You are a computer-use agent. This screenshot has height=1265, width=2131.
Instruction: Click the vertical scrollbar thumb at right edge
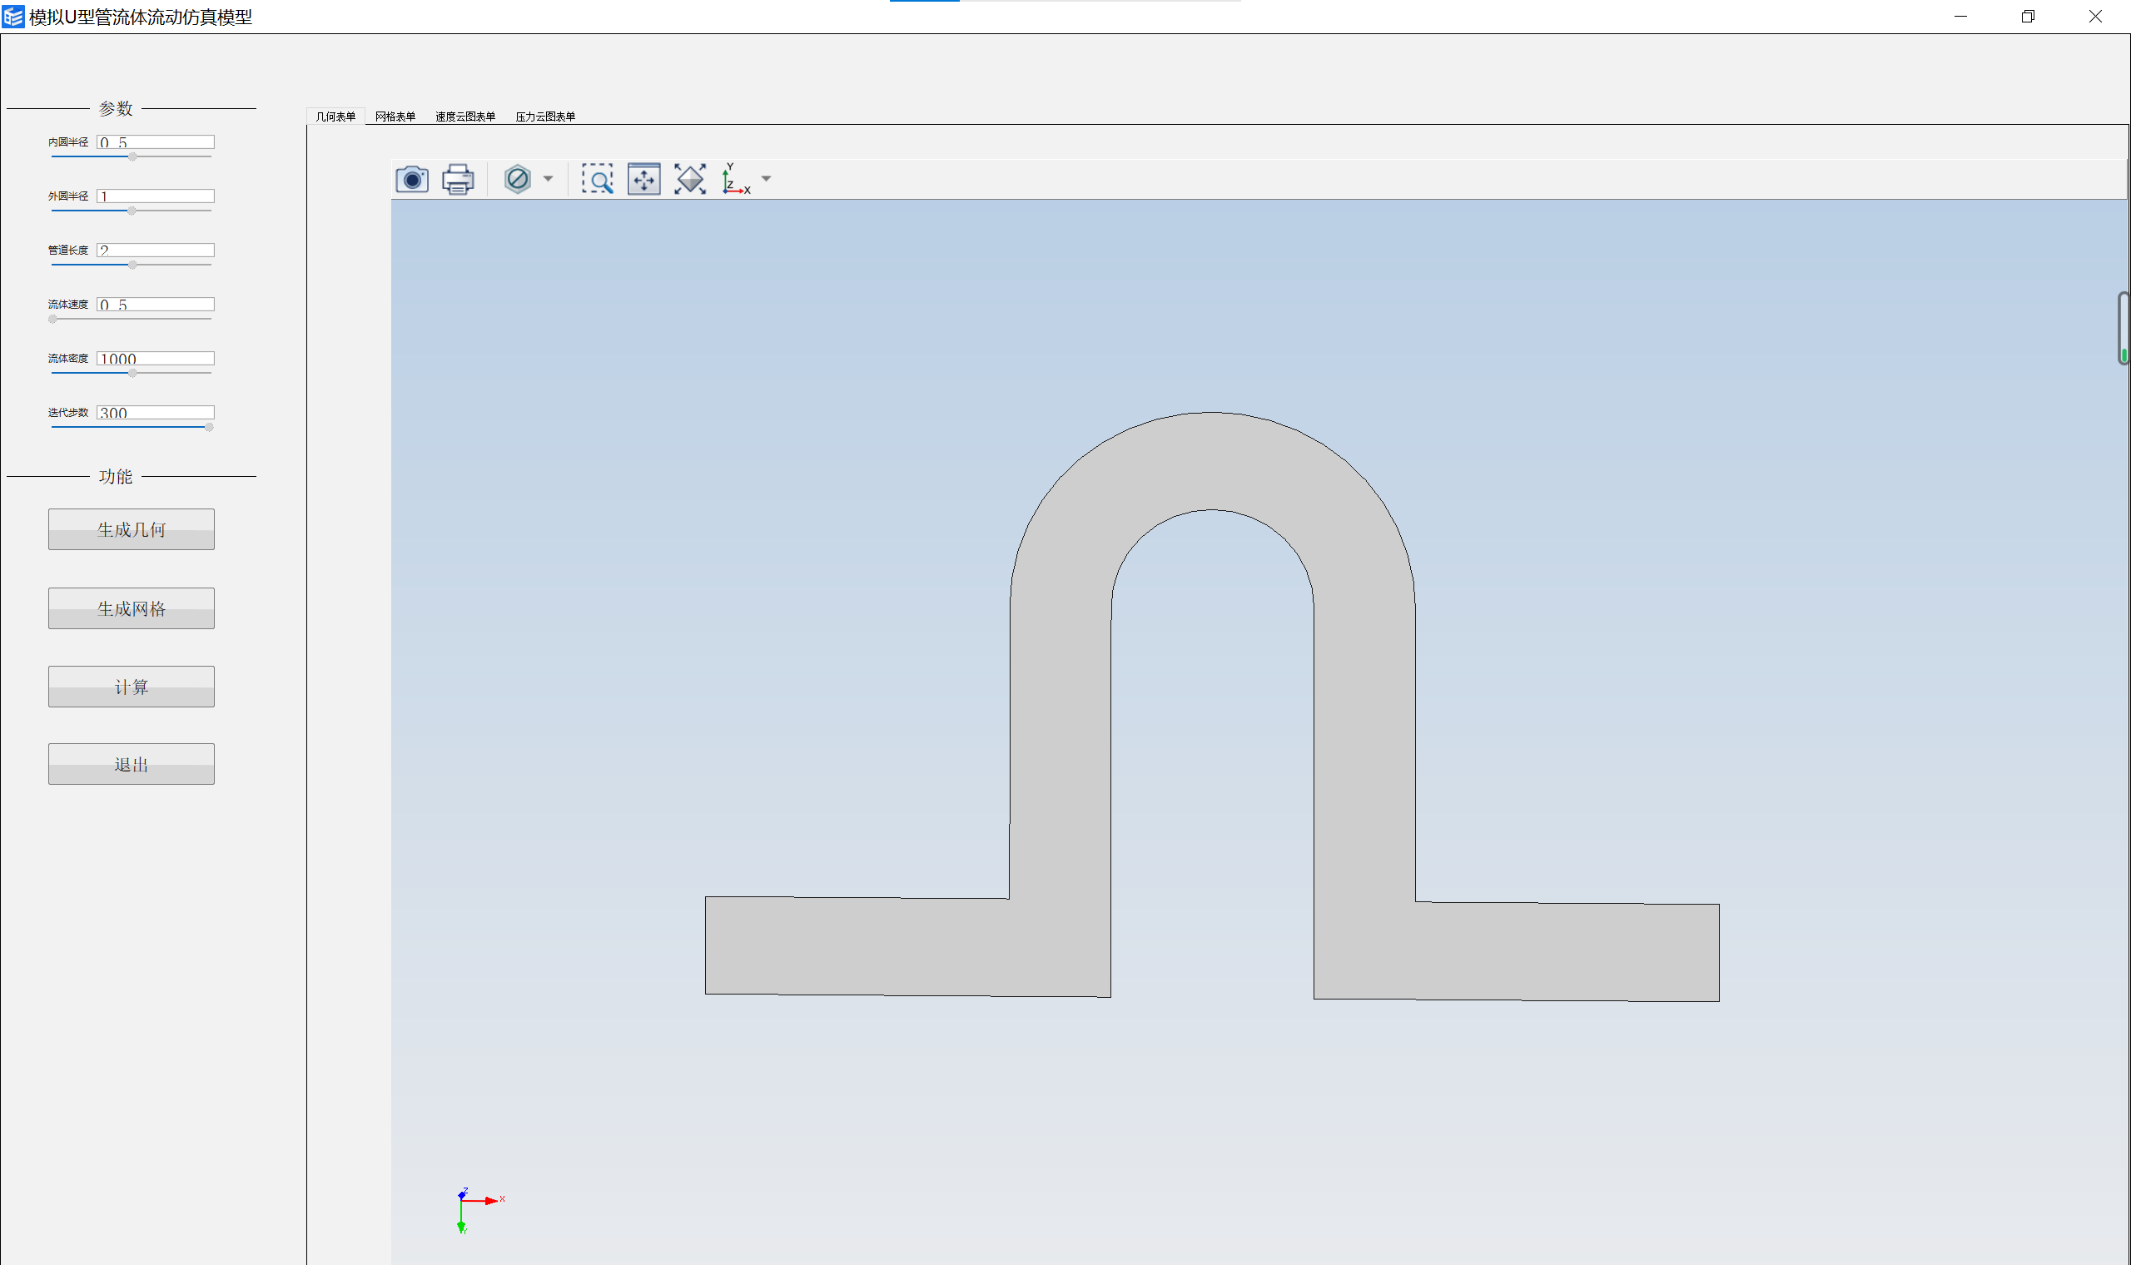click(2124, 328)
